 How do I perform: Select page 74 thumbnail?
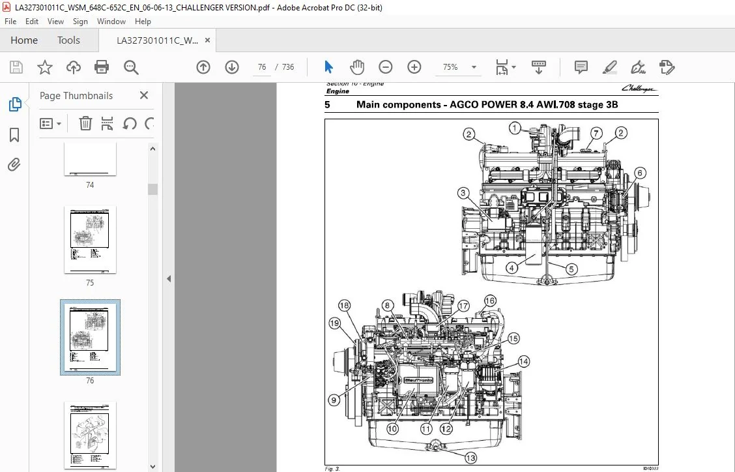[90, 160]
